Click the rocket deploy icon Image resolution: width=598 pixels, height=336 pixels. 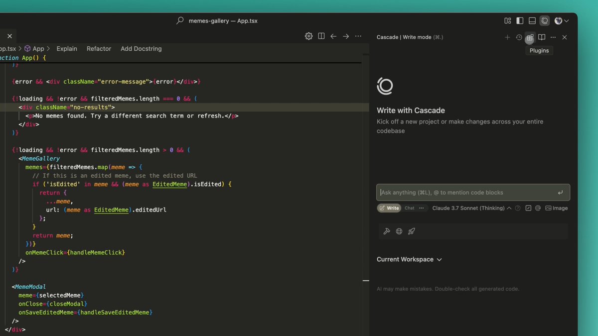point(412,231)
